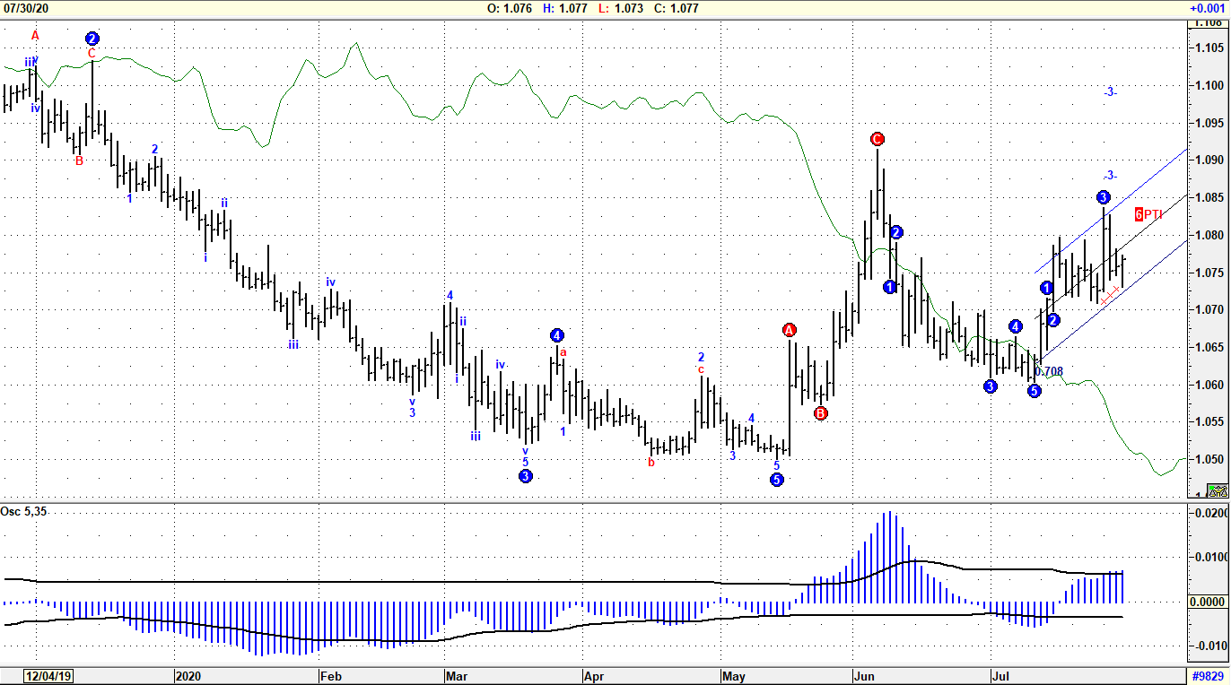Click the 2020 year label on time axis
This screenshot has height=685, width=1231.
(x=189, y=676)
